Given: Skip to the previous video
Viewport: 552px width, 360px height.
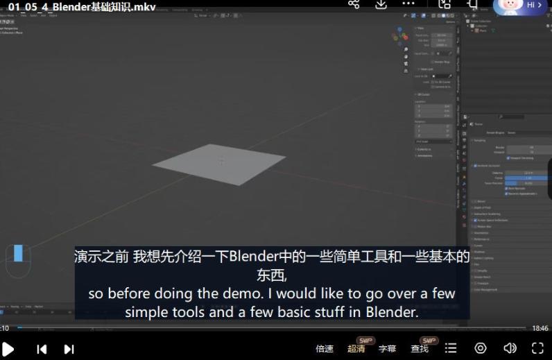Looking at the screenshot, I should pyautogui.click(x=42, y=349).
